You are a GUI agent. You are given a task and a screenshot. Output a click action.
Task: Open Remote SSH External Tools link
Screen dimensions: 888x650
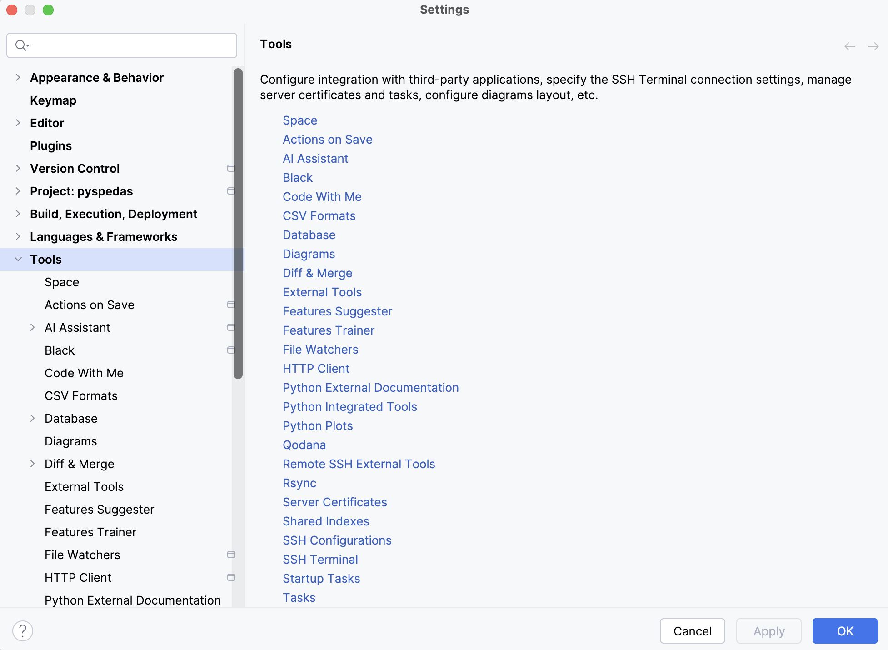(359, 464)
